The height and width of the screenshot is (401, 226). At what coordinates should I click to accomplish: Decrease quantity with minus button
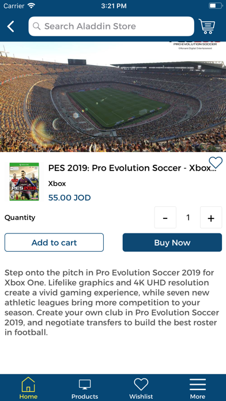[x=165, y=217]
